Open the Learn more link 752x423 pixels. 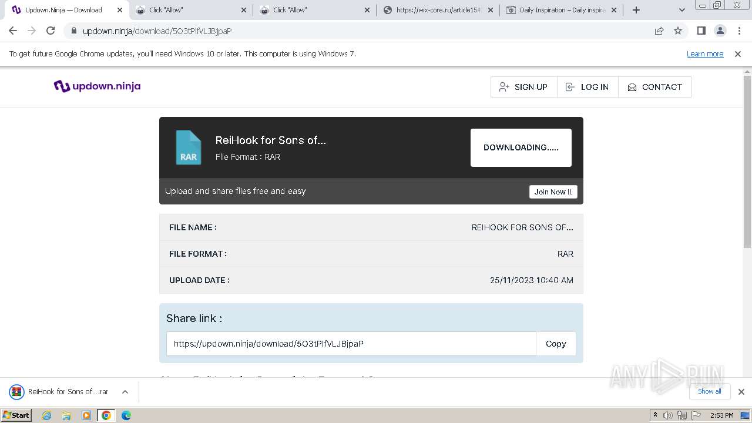[x=705, y=53]
